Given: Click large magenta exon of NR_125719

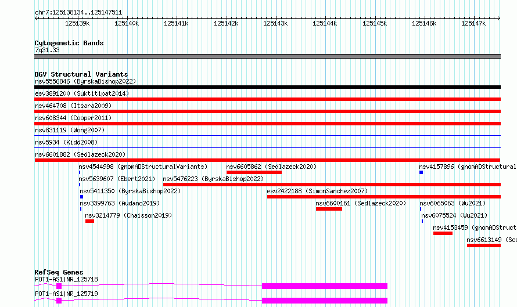Looking at the screenshot, I should [x=325, y=301].
